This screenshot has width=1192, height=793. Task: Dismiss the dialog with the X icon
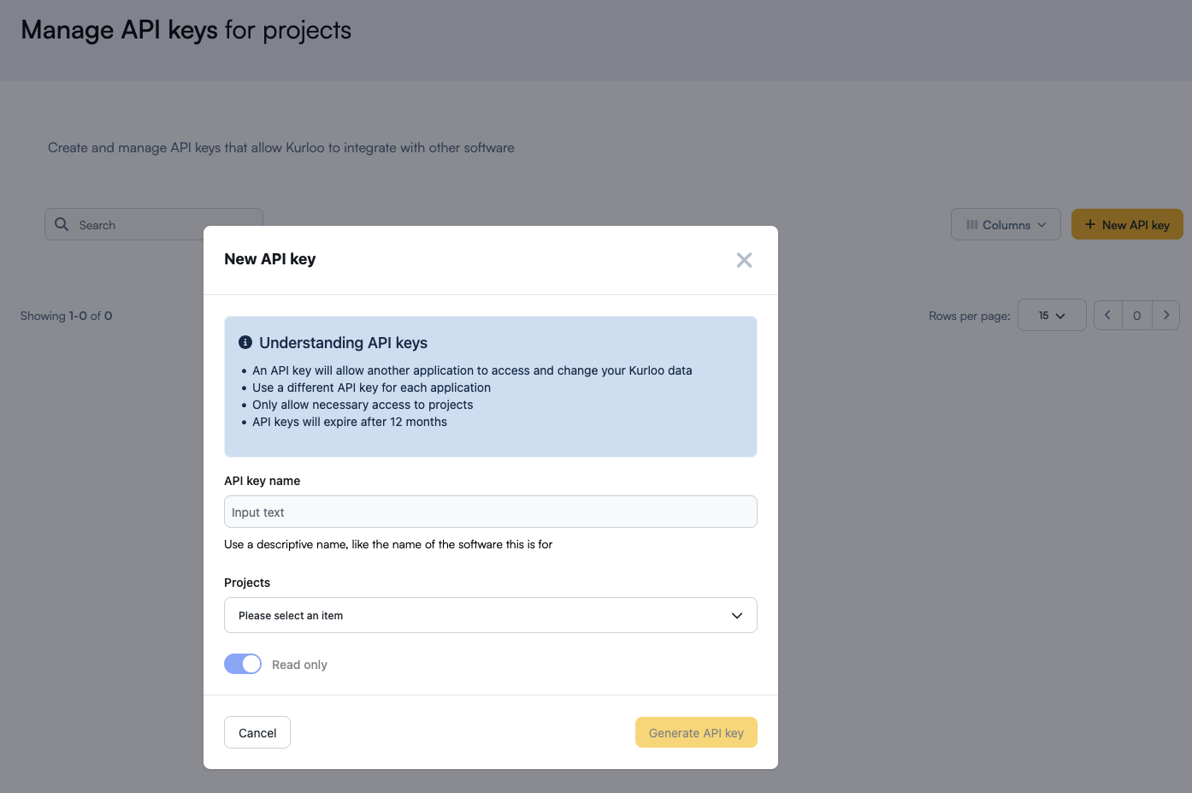click(743, 259)
